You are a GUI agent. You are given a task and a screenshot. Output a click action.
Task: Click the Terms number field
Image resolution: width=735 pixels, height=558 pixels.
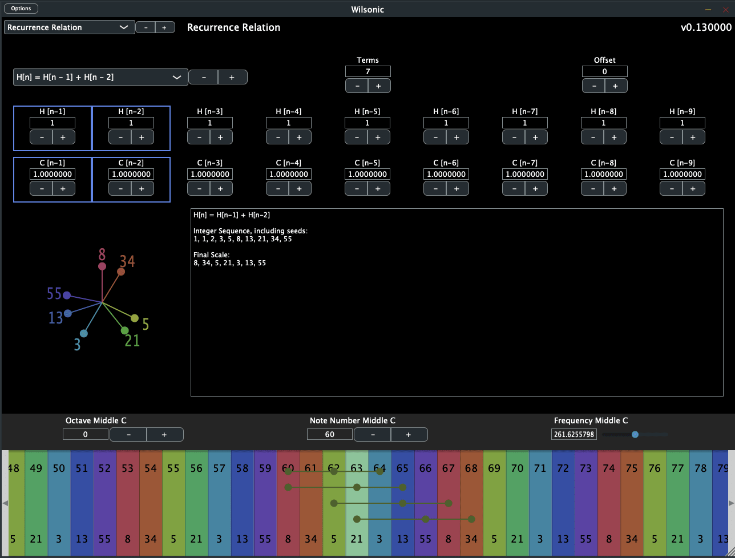tap(368, 71)
